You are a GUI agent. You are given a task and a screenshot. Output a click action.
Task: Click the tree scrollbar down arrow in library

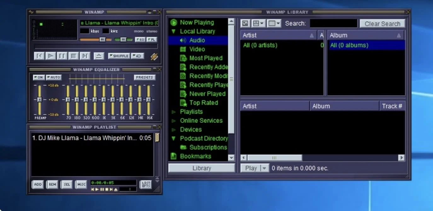[x=232, y=158]
